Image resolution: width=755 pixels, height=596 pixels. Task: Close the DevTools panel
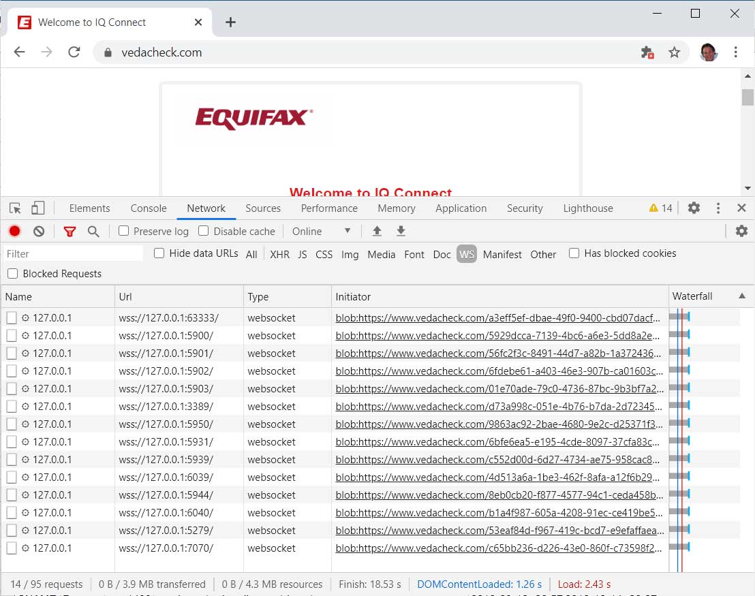741,208
